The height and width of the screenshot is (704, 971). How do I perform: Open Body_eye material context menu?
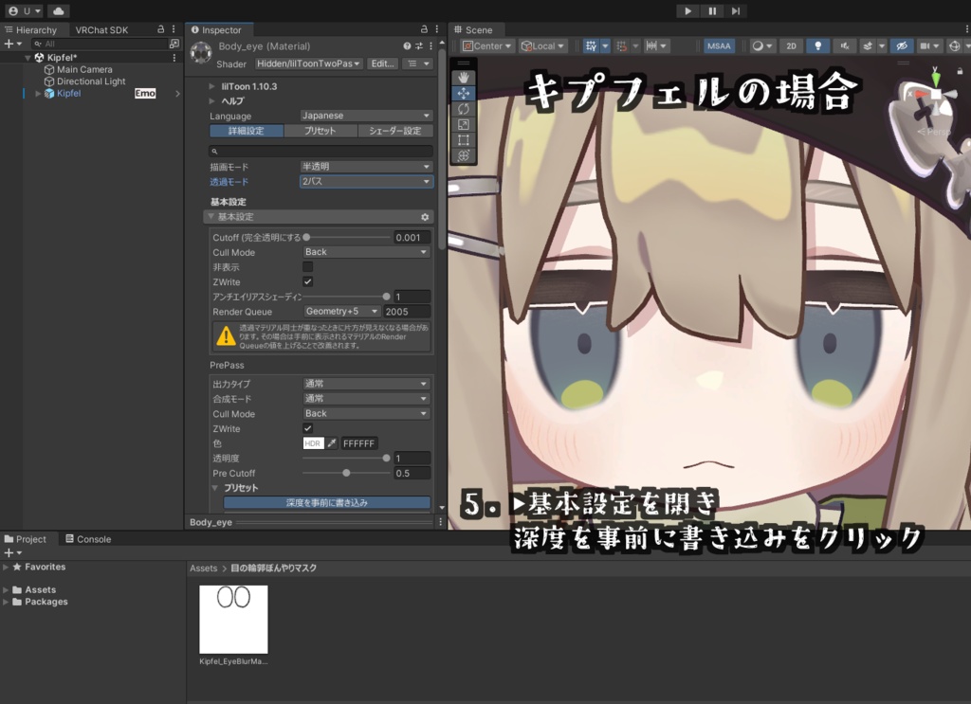[431, 45]
